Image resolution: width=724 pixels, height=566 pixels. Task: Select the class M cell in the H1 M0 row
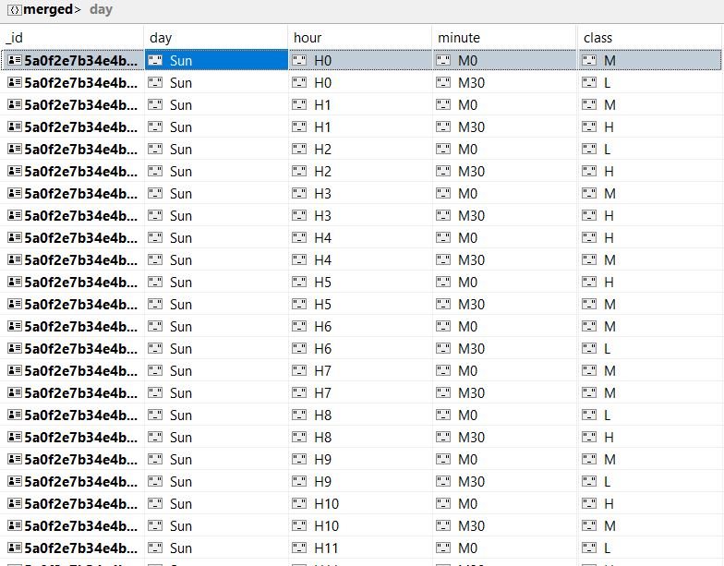coord(650,104)
